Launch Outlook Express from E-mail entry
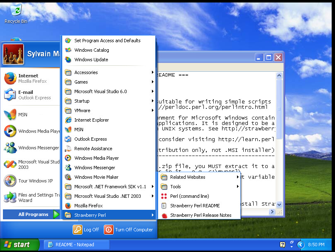335x252 pixels. point(29,95)
